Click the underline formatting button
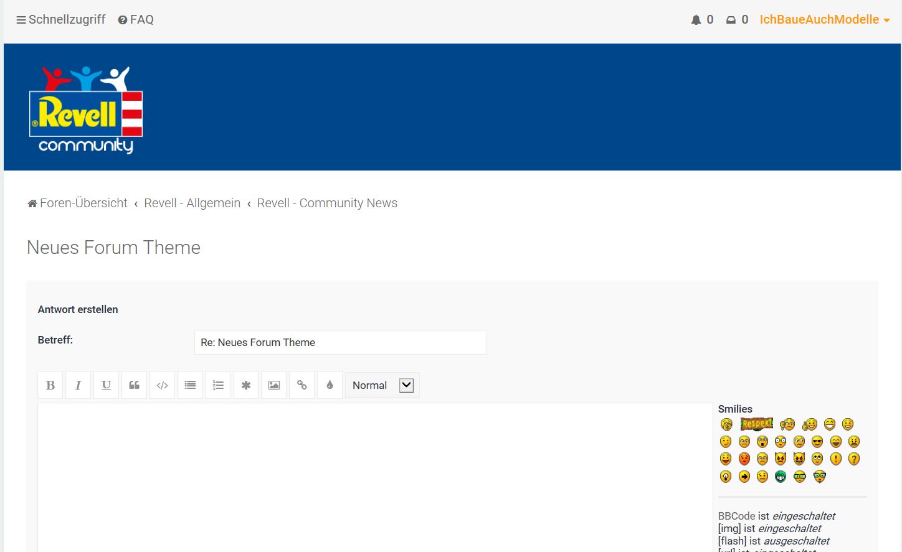Image resolution: width=902 pixels, height=552 pixels. click(106, 385)
